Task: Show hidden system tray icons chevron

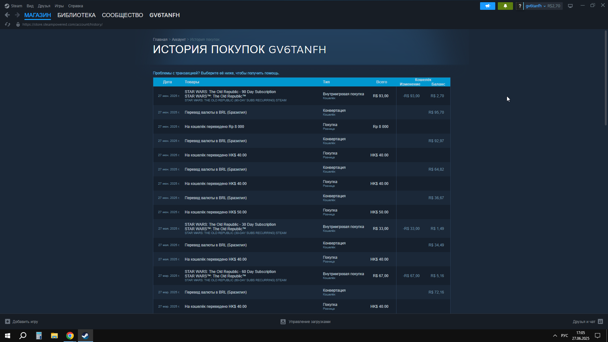Action: [x=555, y=336]
